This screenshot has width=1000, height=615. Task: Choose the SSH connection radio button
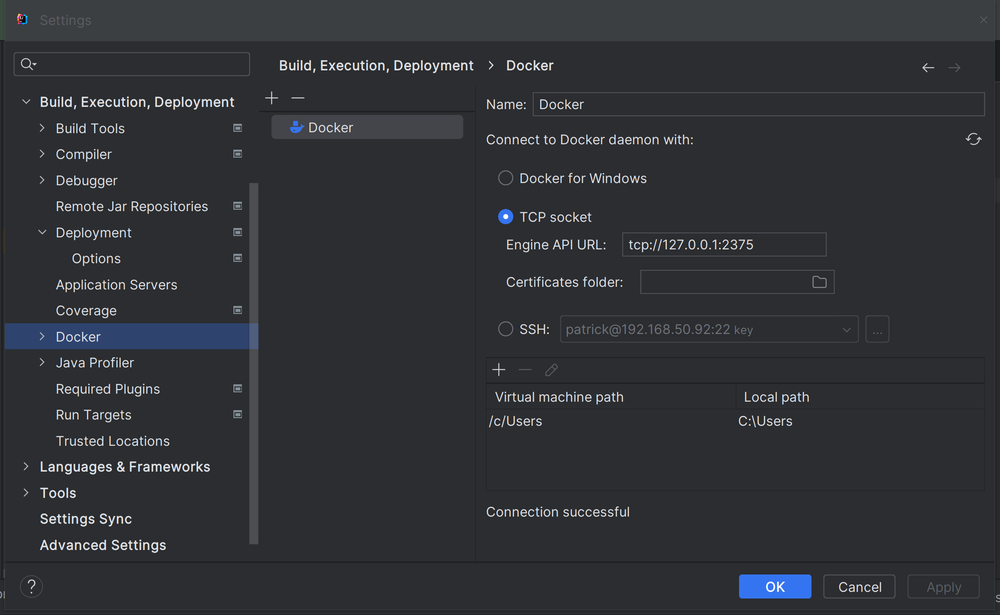[x=506, y=329]
